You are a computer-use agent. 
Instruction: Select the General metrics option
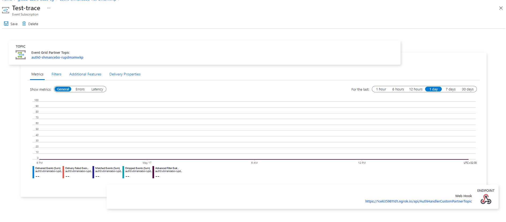point(63,89)
